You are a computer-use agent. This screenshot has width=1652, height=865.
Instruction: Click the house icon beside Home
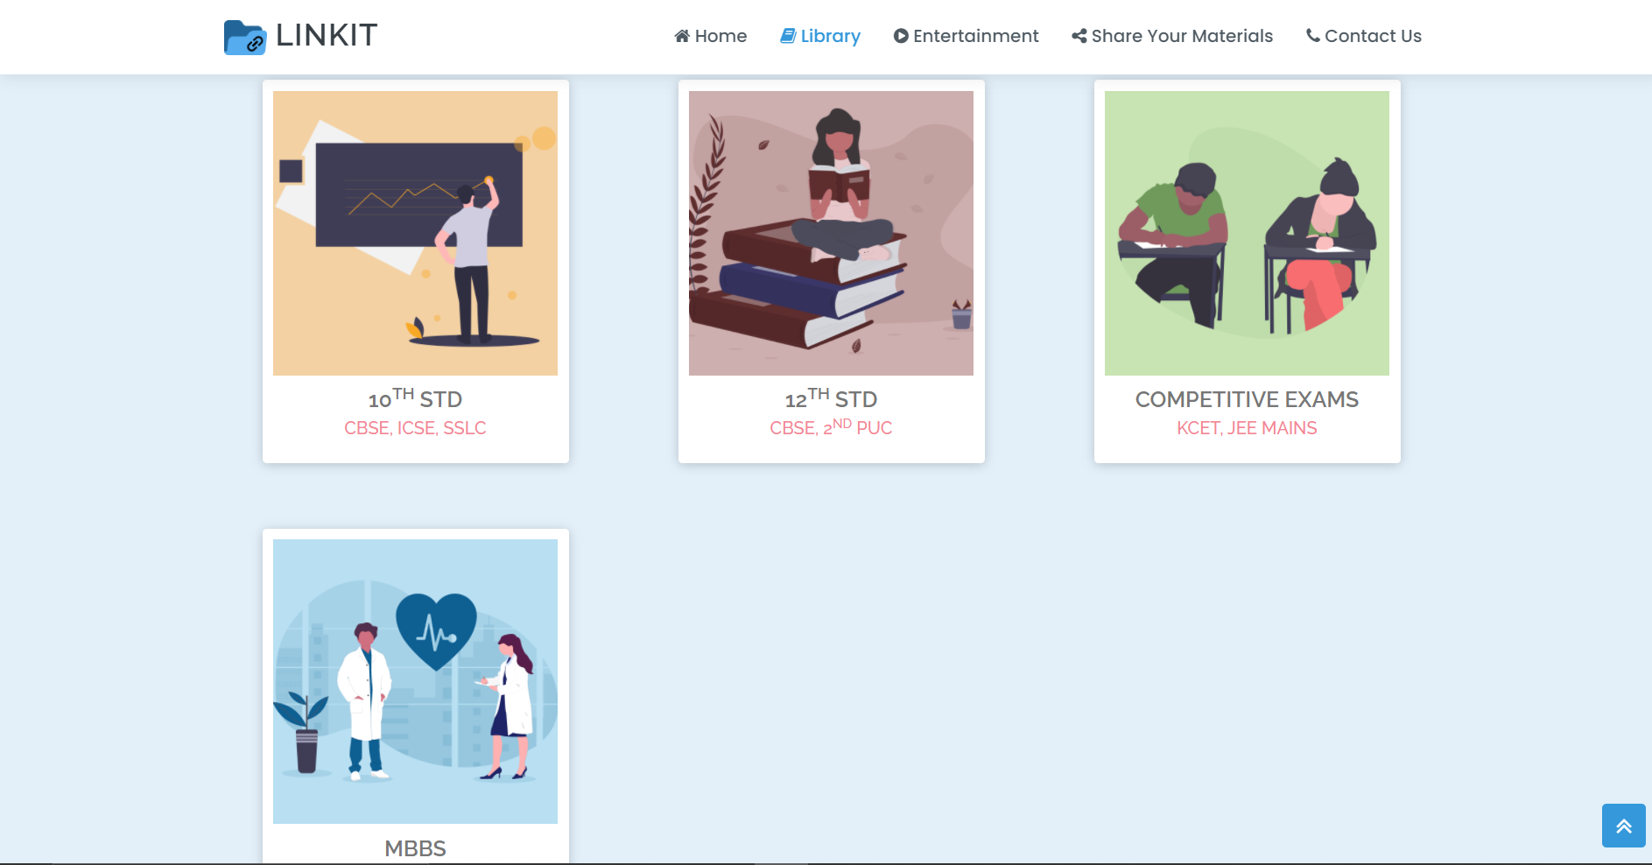tap(682, 36)
